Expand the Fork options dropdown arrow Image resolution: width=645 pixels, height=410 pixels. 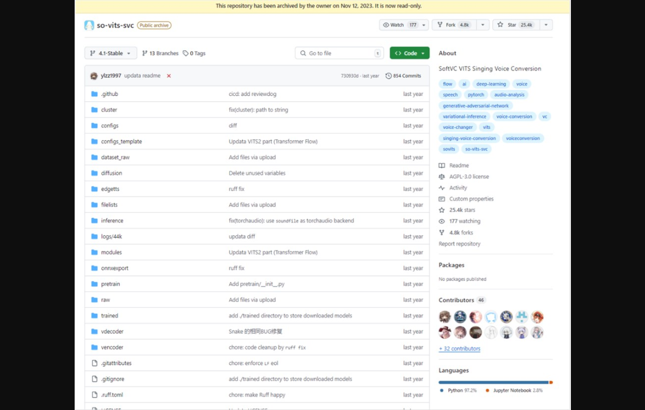[483, 25]
